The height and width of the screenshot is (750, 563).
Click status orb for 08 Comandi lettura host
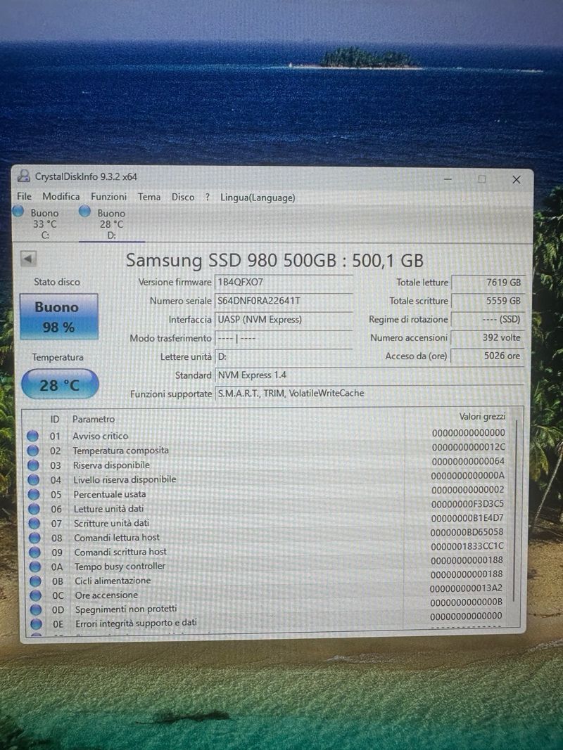click(34, 538)
